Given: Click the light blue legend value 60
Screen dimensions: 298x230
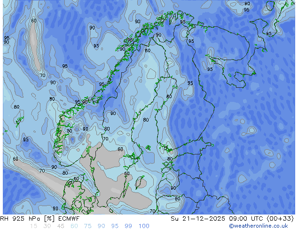Looking at the screenshot, I should 74,226.
